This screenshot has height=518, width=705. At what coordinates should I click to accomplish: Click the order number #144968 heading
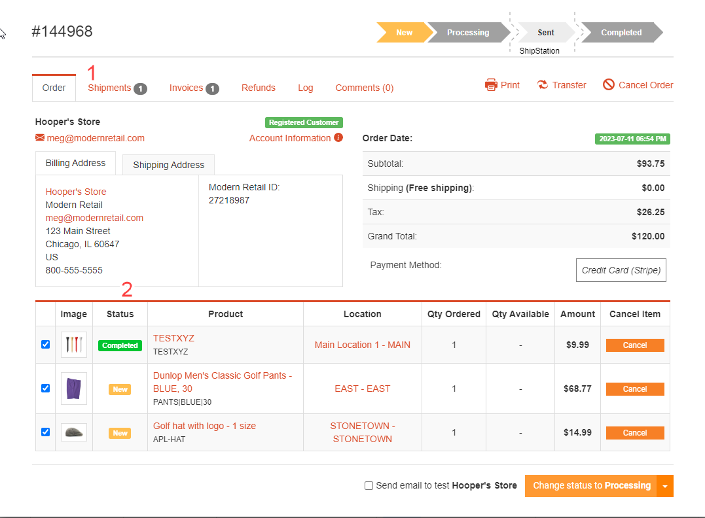[62, 31]
